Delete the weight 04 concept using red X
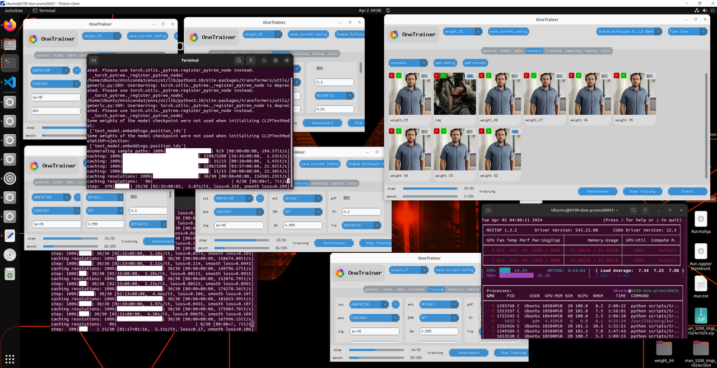 tap(392, 130)
